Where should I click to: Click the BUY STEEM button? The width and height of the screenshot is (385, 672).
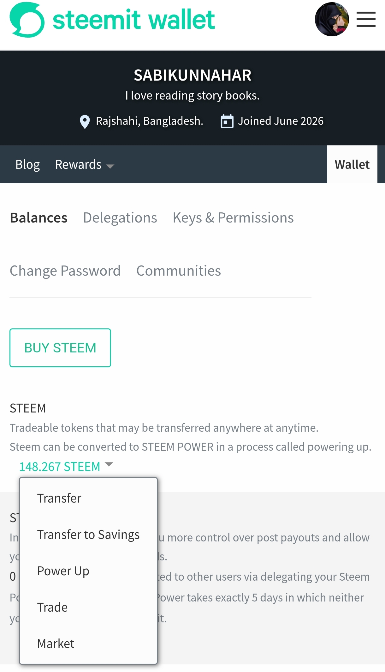tap(60, 348)
